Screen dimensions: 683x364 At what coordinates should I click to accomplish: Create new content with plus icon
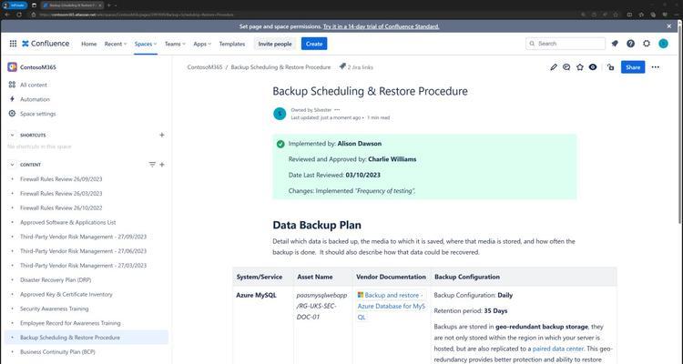click(162, 165)
